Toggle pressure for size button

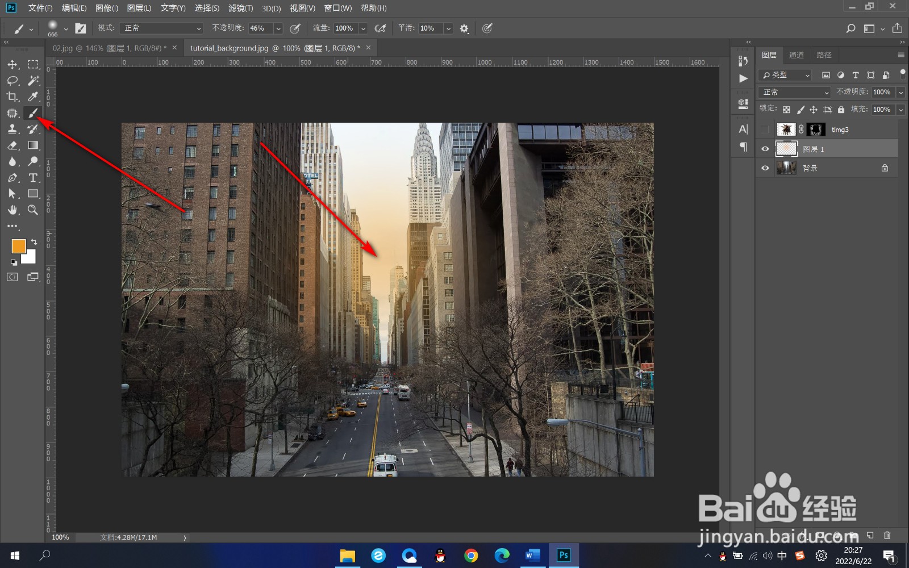(487, 28)
